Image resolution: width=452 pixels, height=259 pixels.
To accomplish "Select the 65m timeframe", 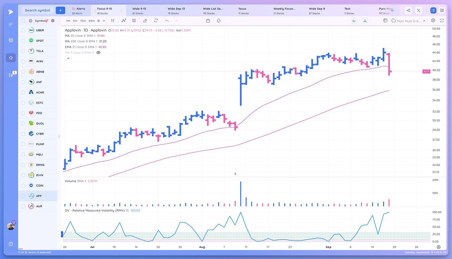I will tap(92, 21).
